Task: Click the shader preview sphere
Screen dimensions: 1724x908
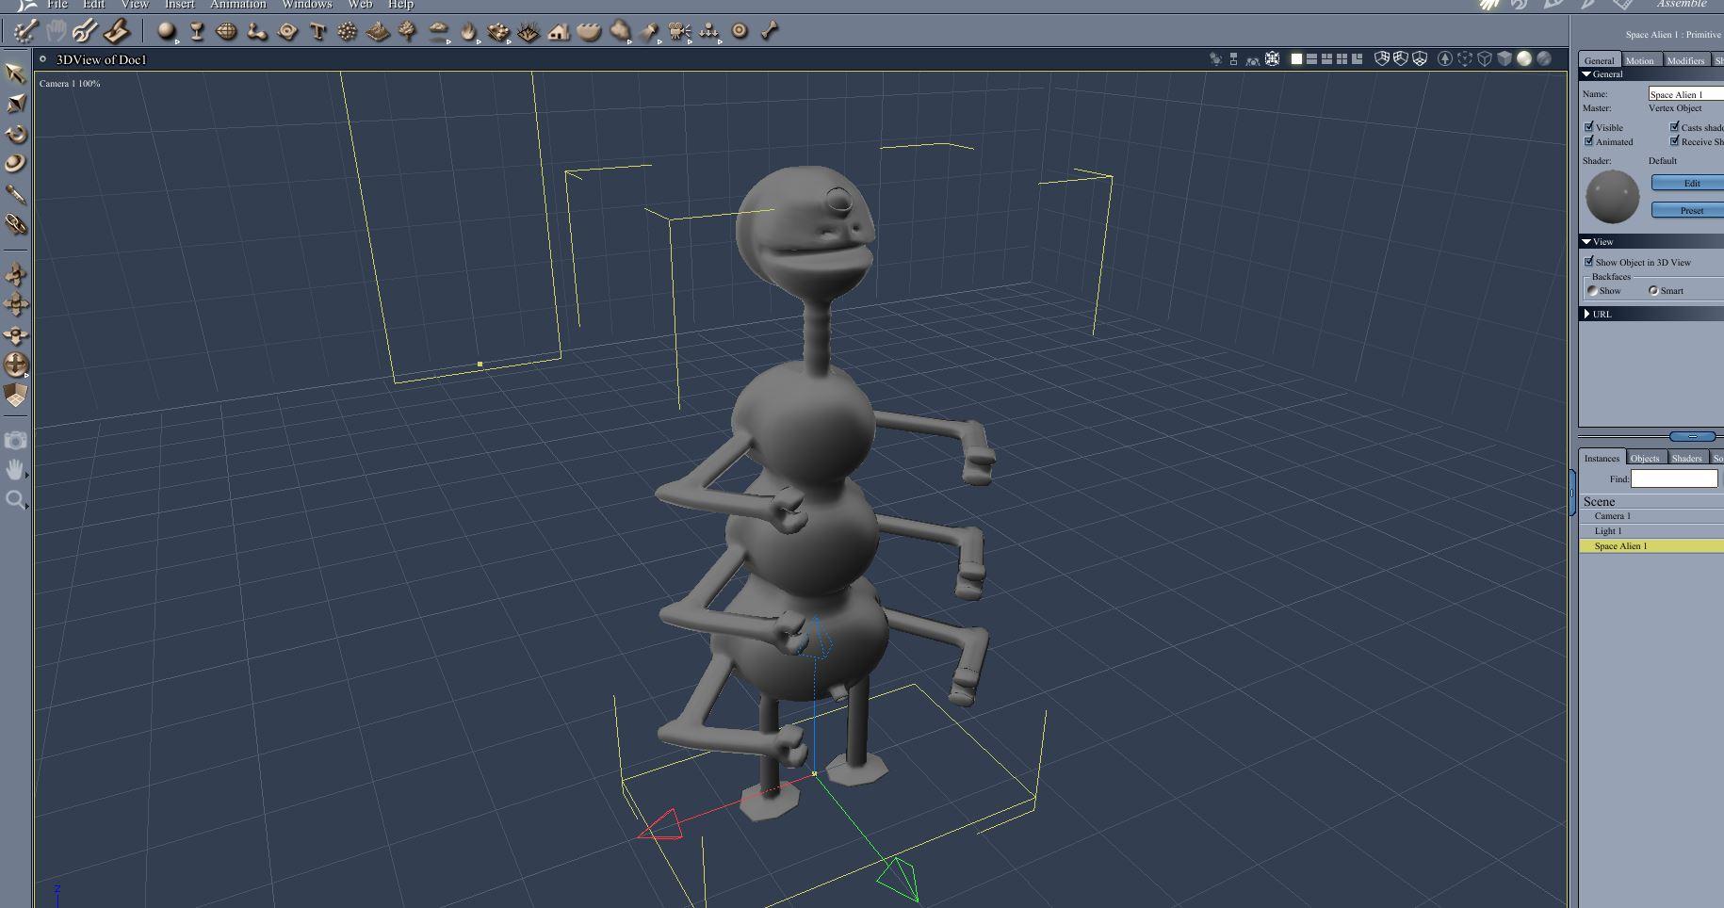Action: point(1613,197)
